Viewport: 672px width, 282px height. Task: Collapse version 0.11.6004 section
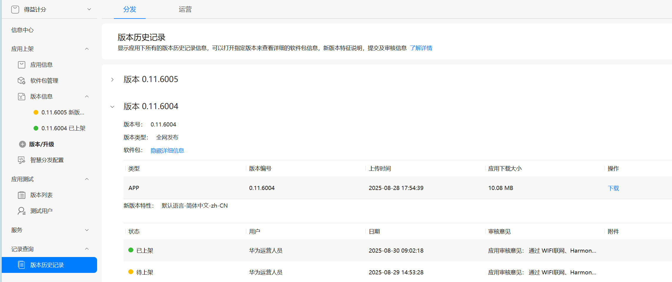coord(112,106)
